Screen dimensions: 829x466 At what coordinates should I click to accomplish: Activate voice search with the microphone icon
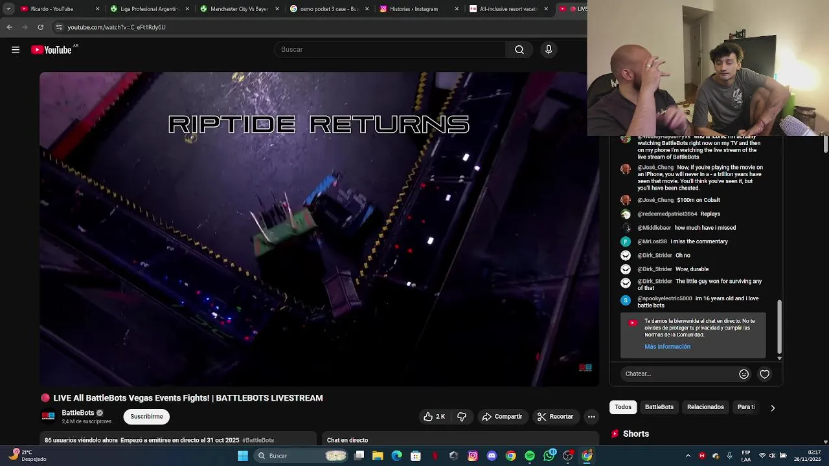point(549,50)
